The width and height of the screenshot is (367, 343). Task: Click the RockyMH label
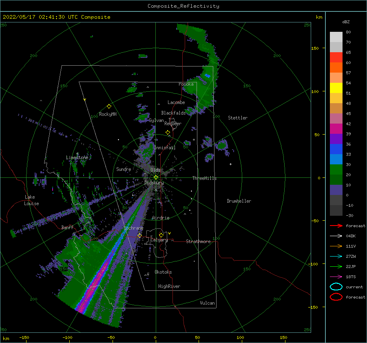[x=108, y=114]
